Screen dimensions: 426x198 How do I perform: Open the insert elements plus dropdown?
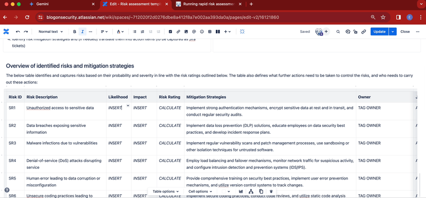point(227,32)
